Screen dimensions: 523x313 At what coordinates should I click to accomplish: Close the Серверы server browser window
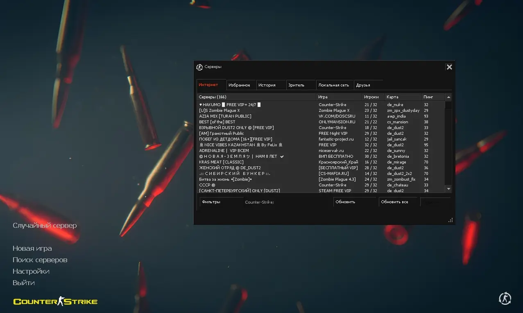click(x=449, y=67)
